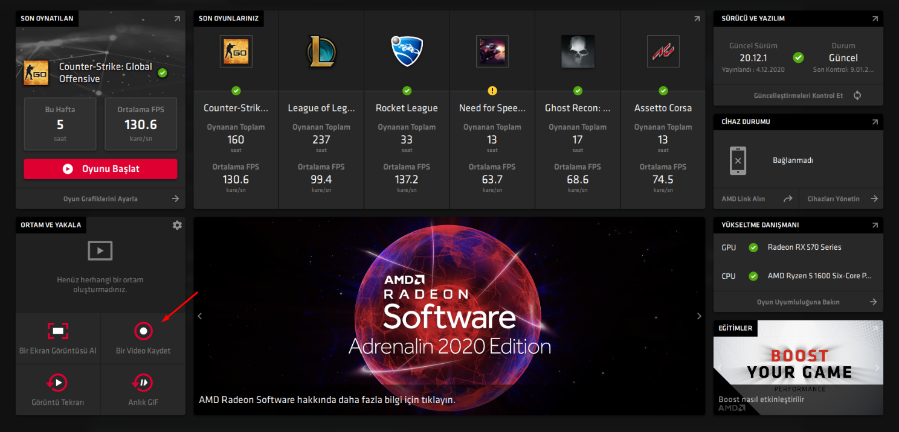Open Oyun Grafiklerini Ayarla link
The width and height of the screenshot is (899, 432).
click(100, 199)
